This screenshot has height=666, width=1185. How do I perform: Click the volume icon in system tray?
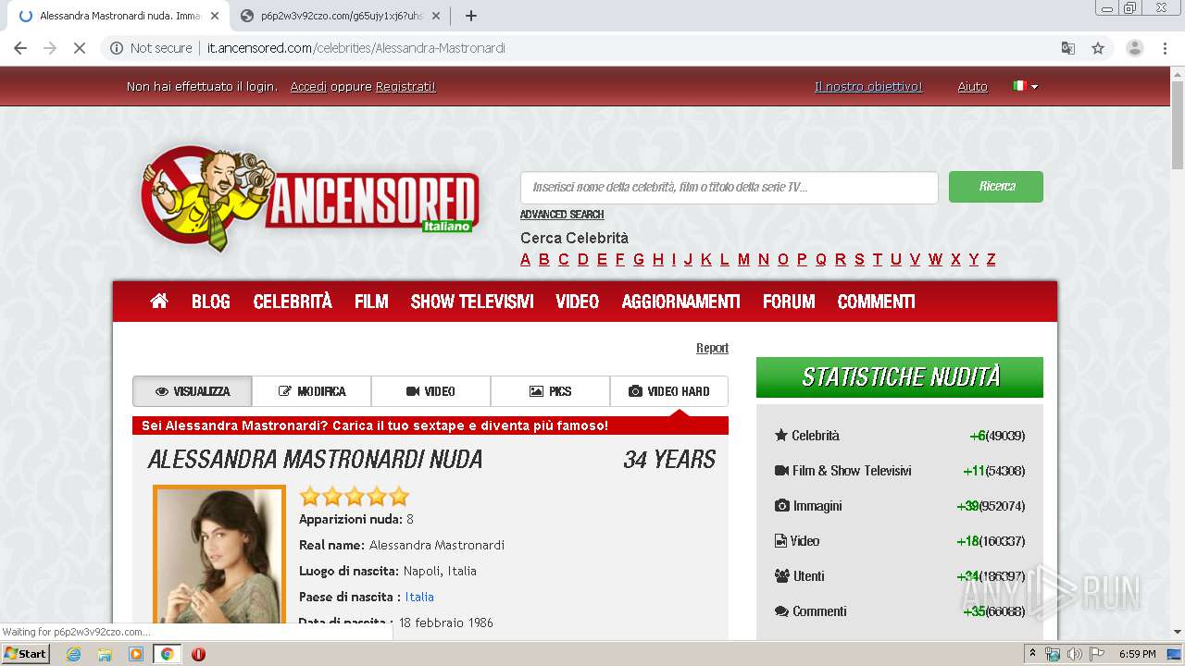tap(1074, 654)
